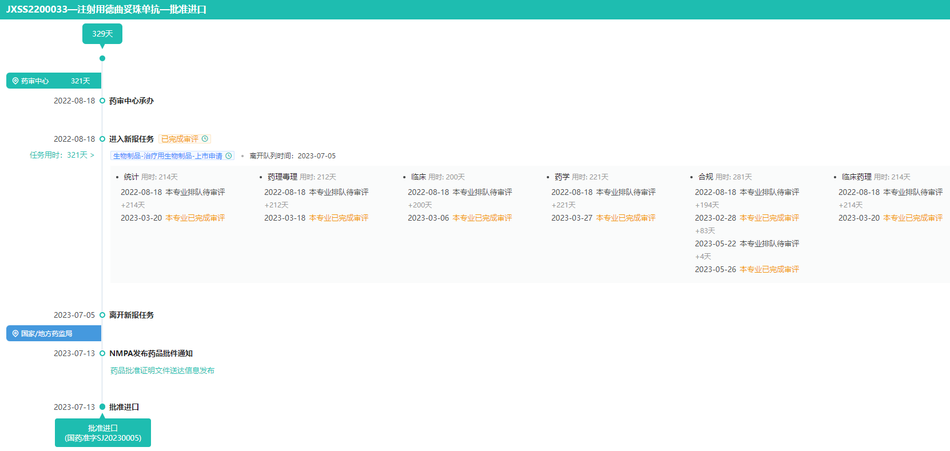Click the timeline circle marker for 进入新报任务
950x451 pixels.
(x=102, y=139)
